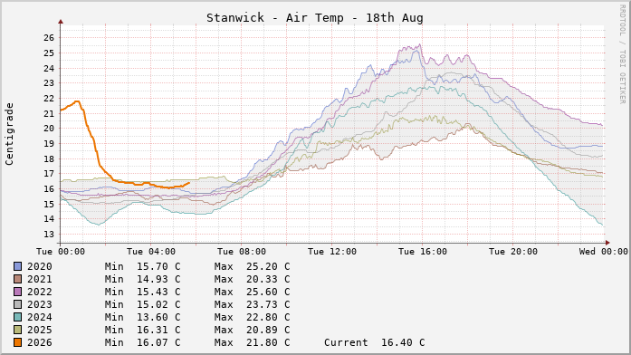Click the 26 y-axis tick label

pos(49,38)
